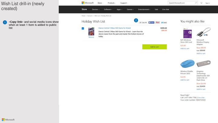Screen dimensions: 218x123
Task: Open the $25 Windows Store Gift Card title
Action: click(186, 41)
